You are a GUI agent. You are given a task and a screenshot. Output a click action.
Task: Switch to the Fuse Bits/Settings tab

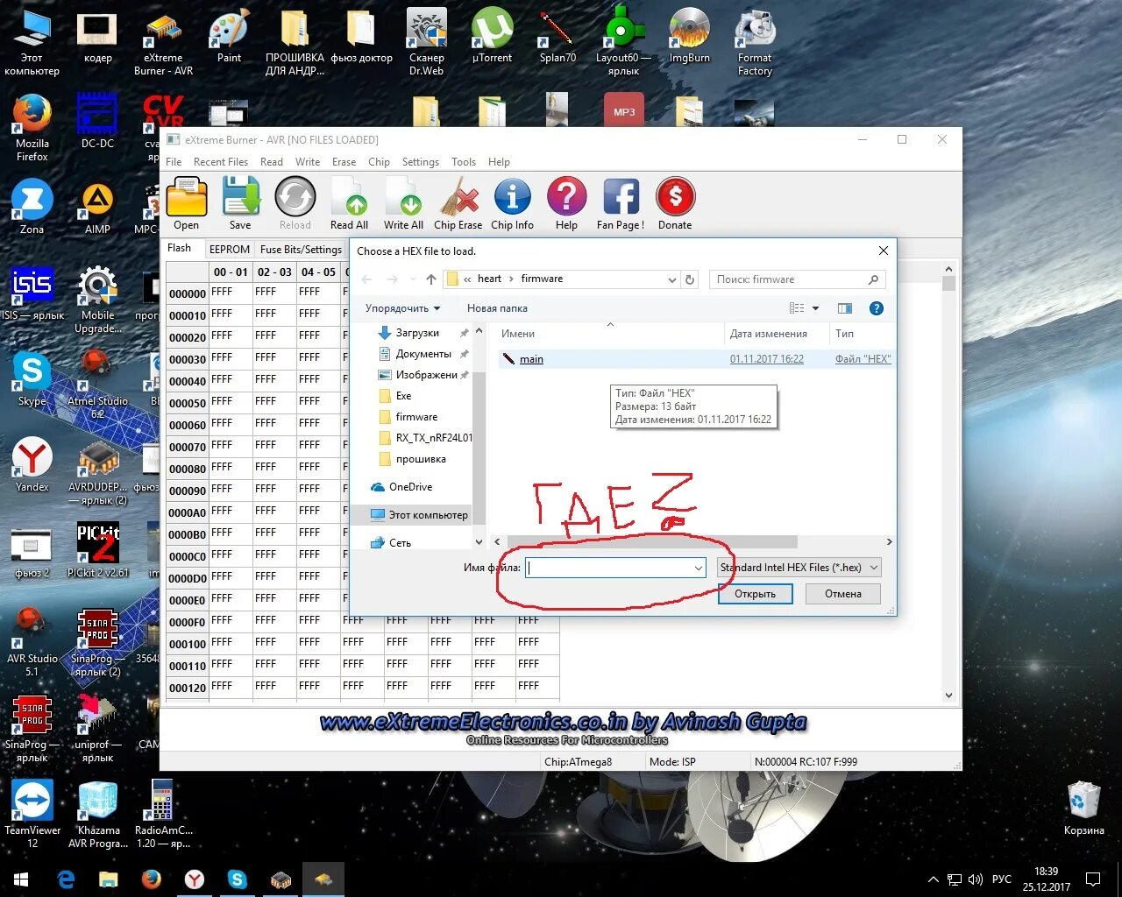[301, 250]
